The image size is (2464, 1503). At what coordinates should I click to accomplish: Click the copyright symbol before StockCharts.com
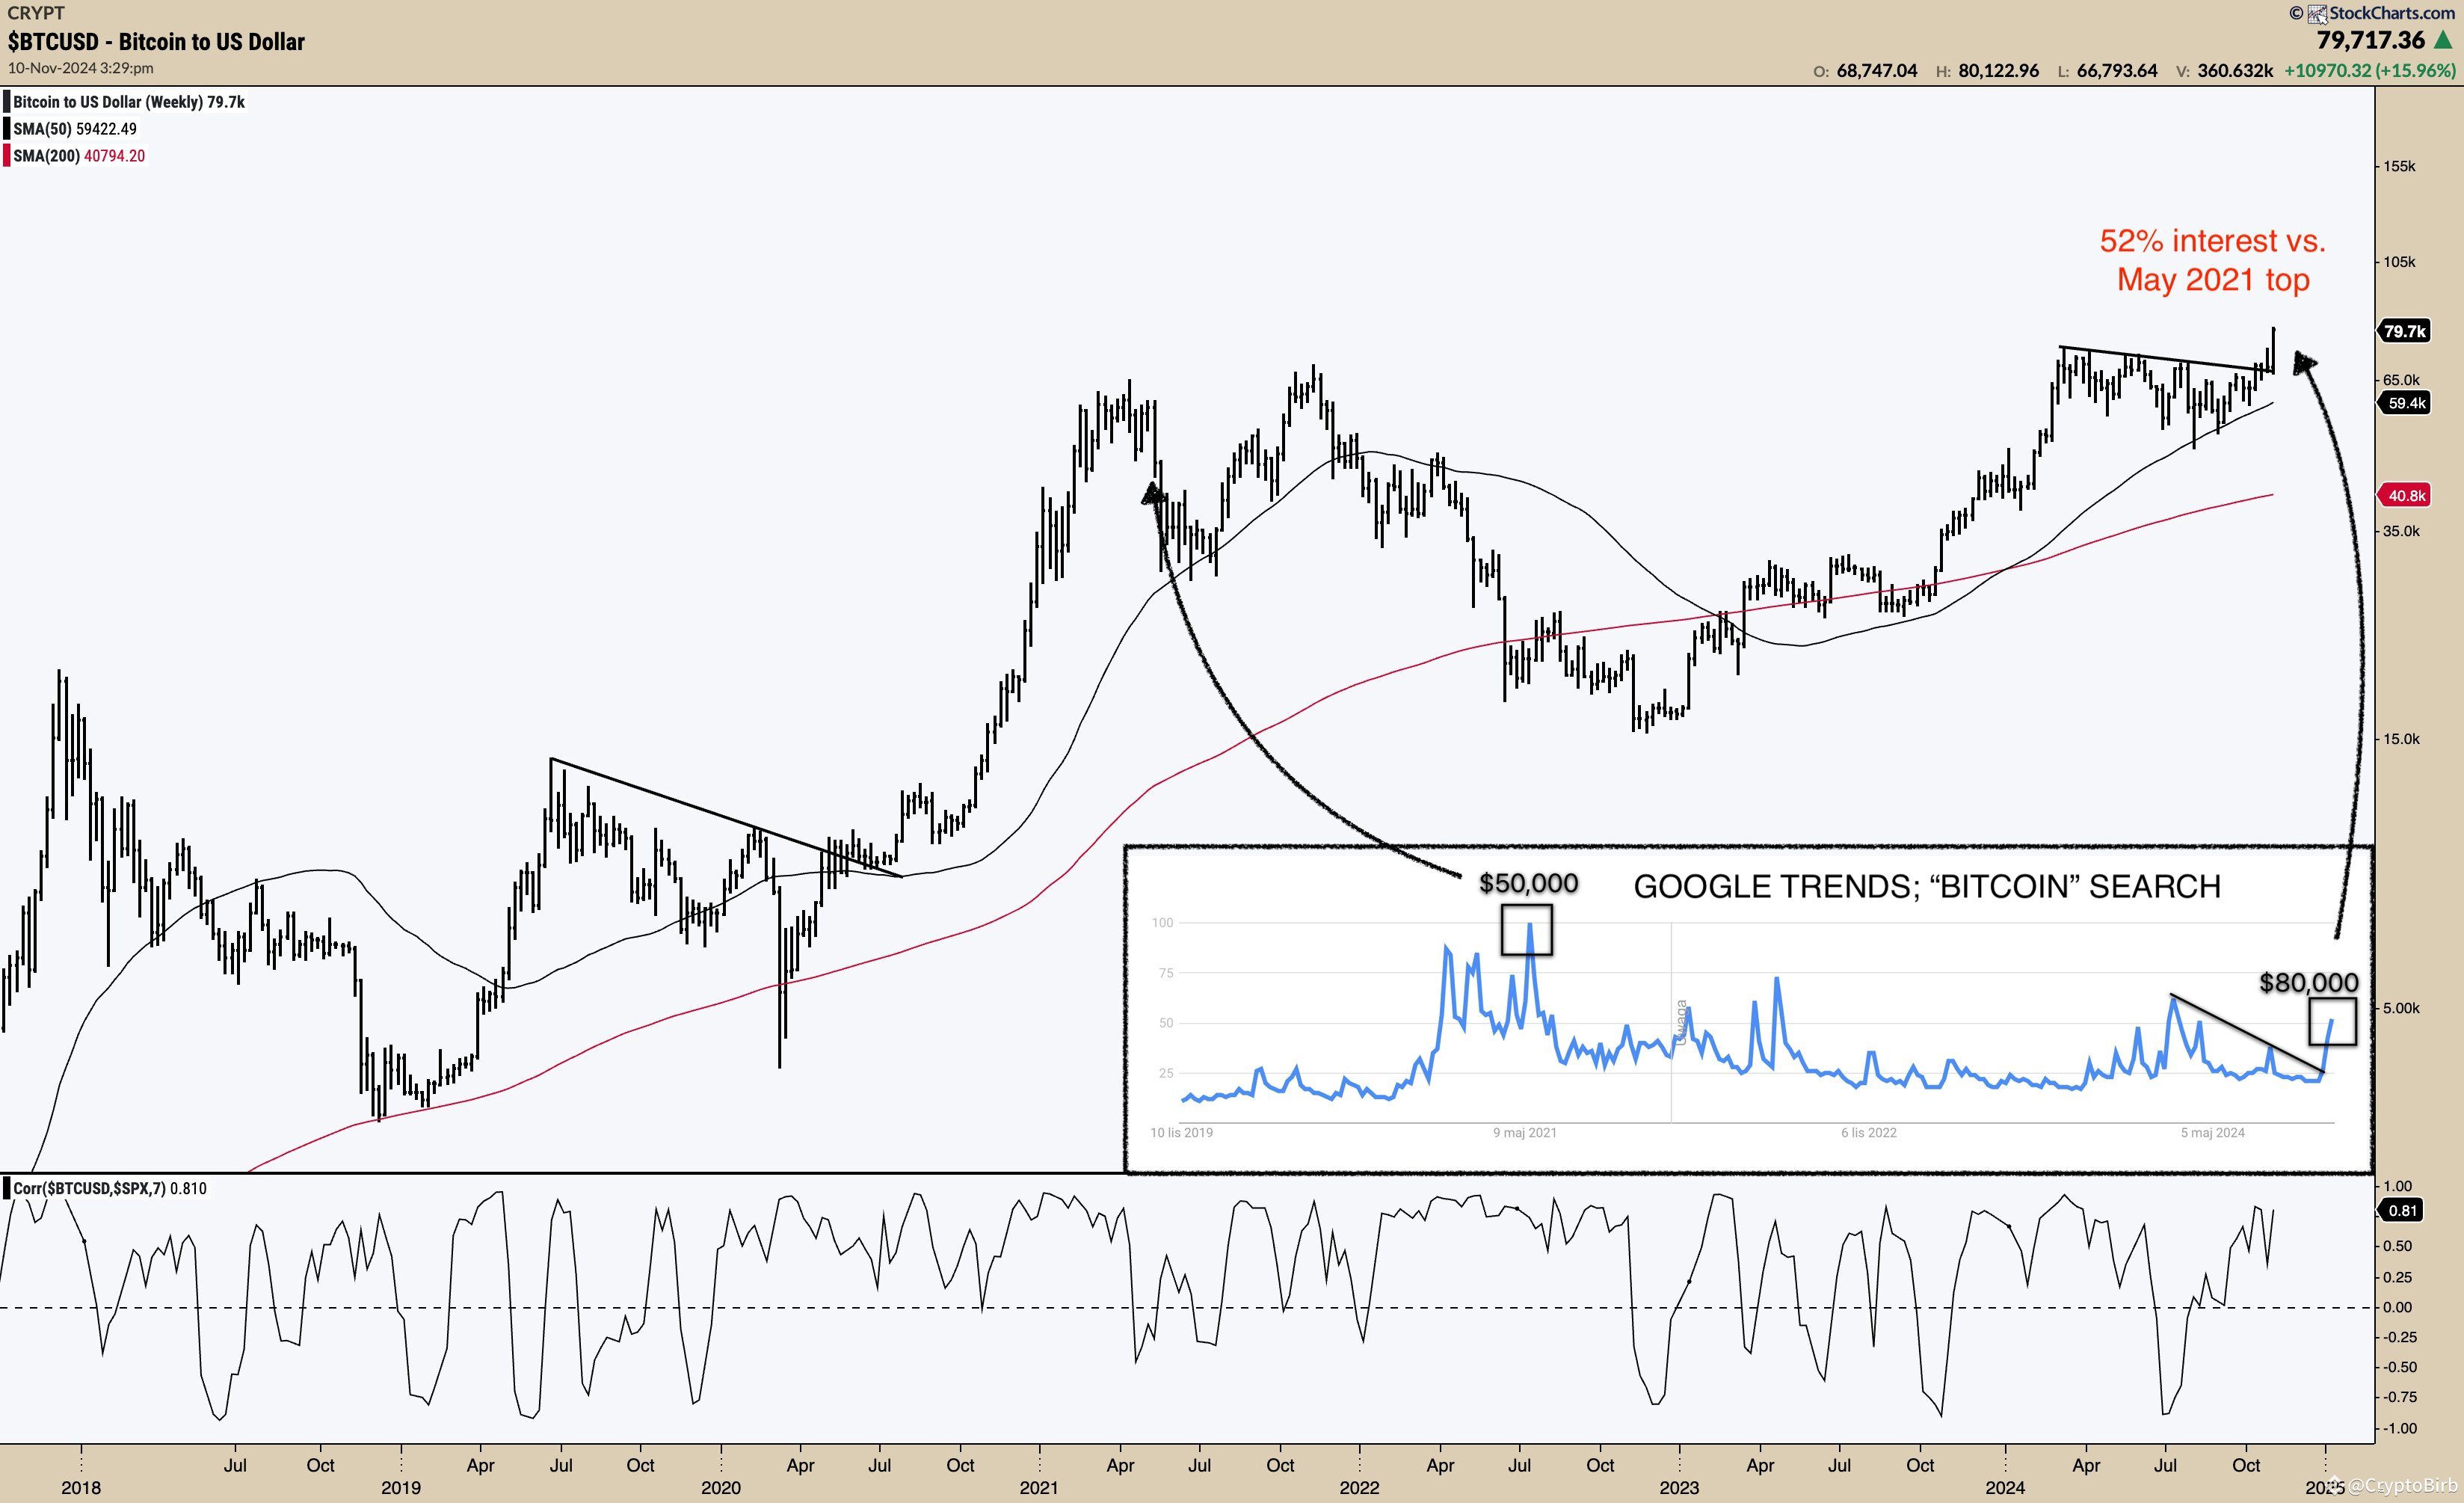(x=2298, y=14)
